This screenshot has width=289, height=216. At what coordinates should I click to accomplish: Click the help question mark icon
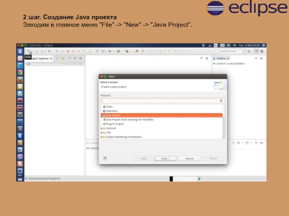(x=105, y=158)
